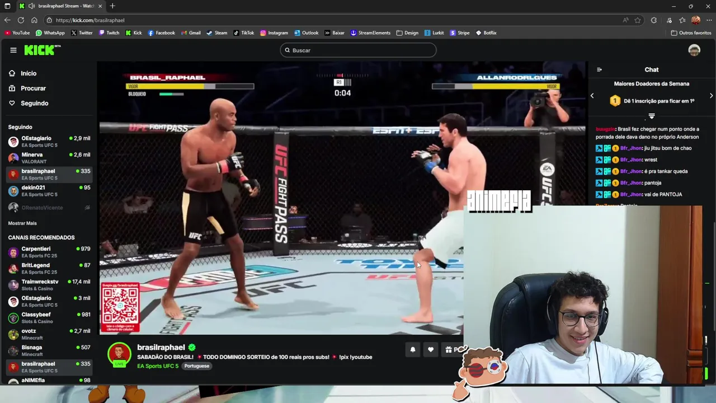Open dekin021 channel in Seguindo list

[x=49, y=191]
